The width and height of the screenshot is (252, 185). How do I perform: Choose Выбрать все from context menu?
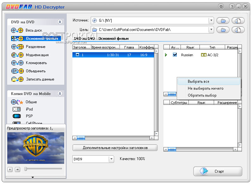209,81
